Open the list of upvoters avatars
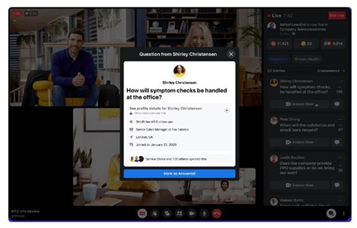Image resolution: width=357 pixels, height=228 pixels. pos(137,159)
